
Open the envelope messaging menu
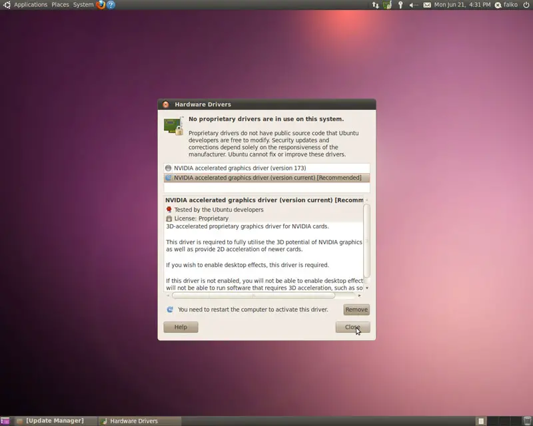(427, 5)
